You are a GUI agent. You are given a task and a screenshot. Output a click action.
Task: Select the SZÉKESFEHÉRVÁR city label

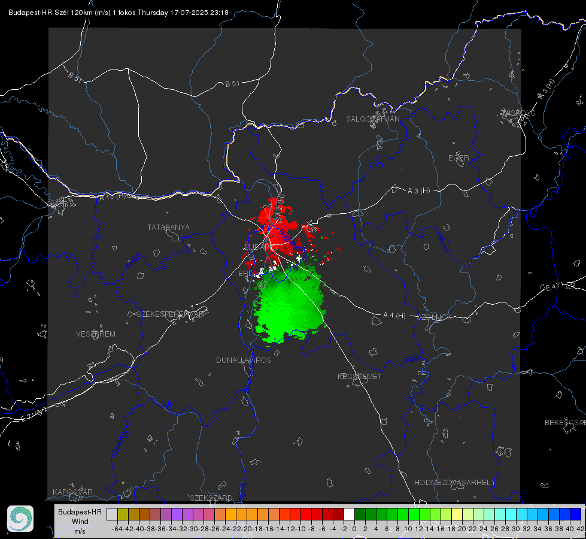point(171,314)
